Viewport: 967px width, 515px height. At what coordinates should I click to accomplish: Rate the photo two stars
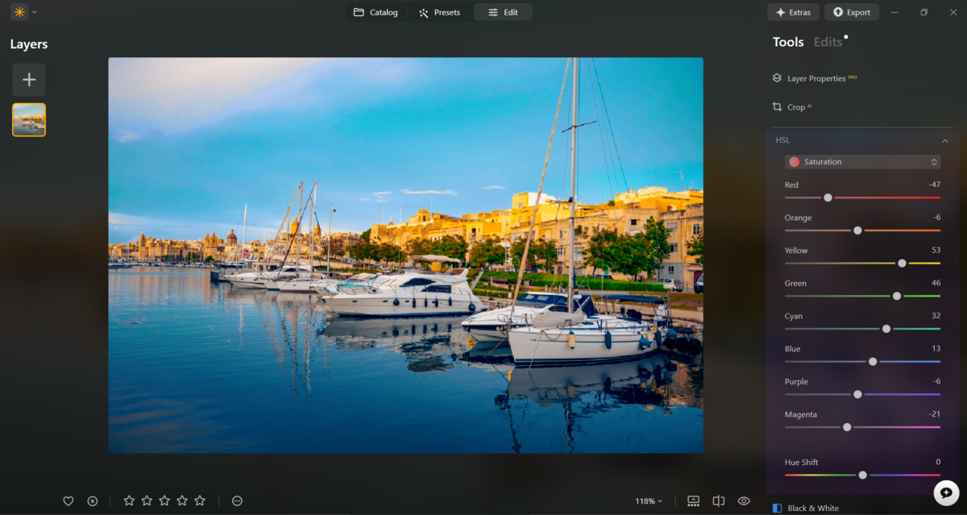(x=147, y=500)
